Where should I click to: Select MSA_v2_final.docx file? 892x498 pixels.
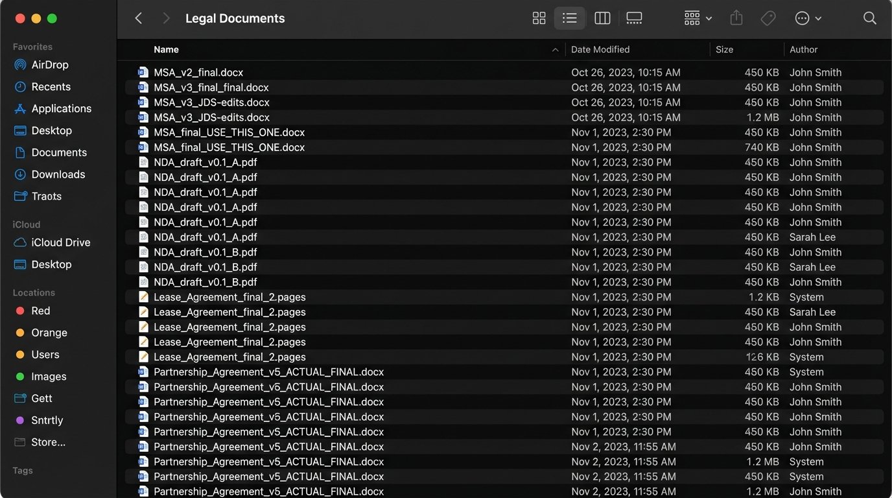(x=198, y=73)
